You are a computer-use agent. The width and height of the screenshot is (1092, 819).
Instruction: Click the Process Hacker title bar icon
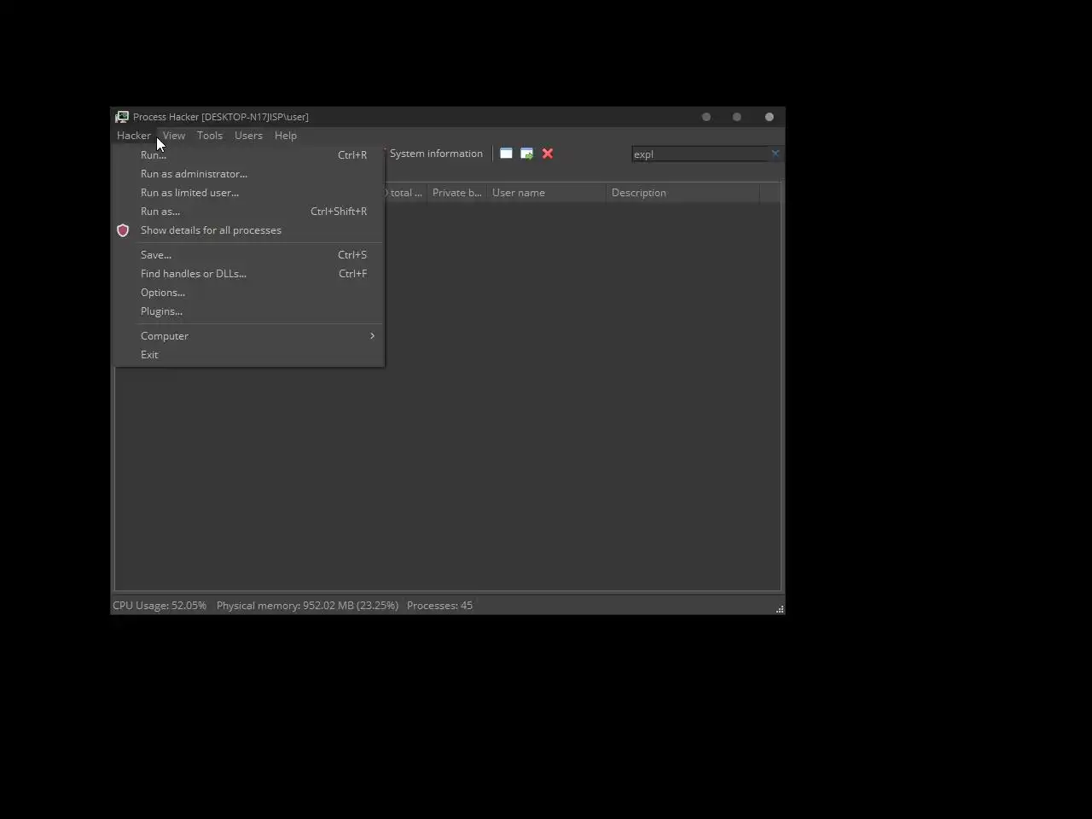click(x=122, y=117)
